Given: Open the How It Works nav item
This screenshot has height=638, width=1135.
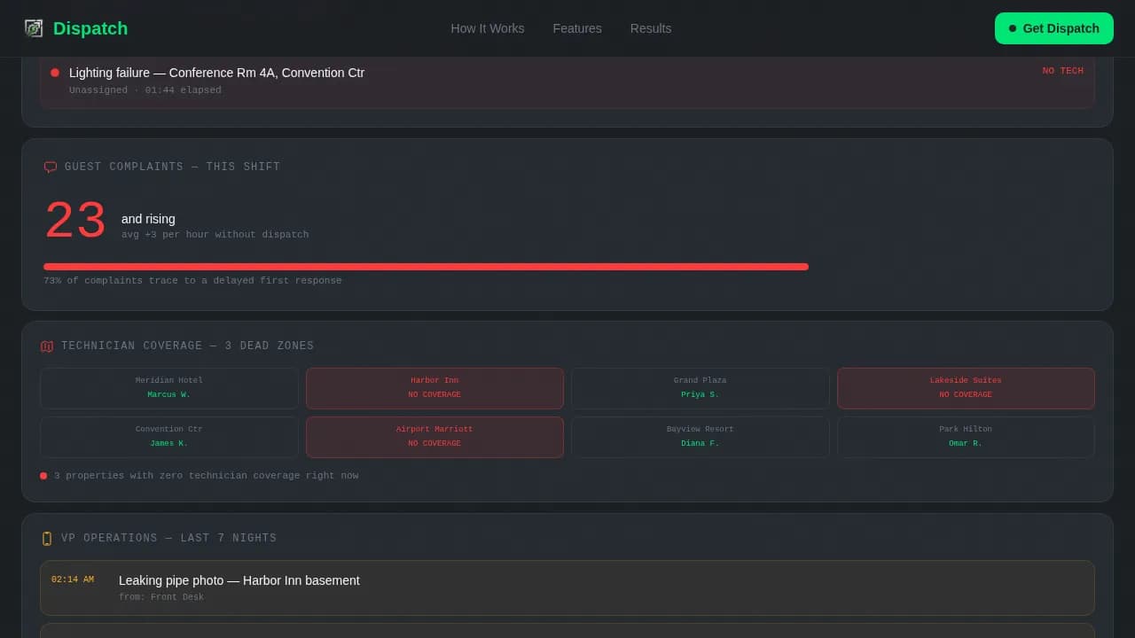Looking at the screenshot, I should tap(488, 28).
